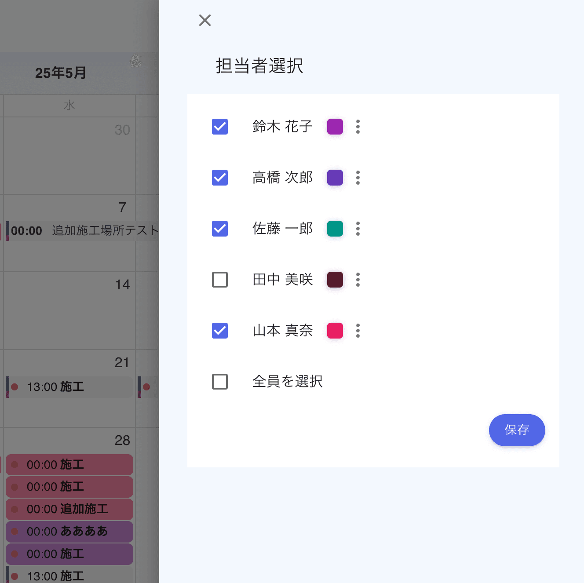This screenshot has height=583, width=584.
Task: Click the 保存 button
Action: (x=517, y=430)
